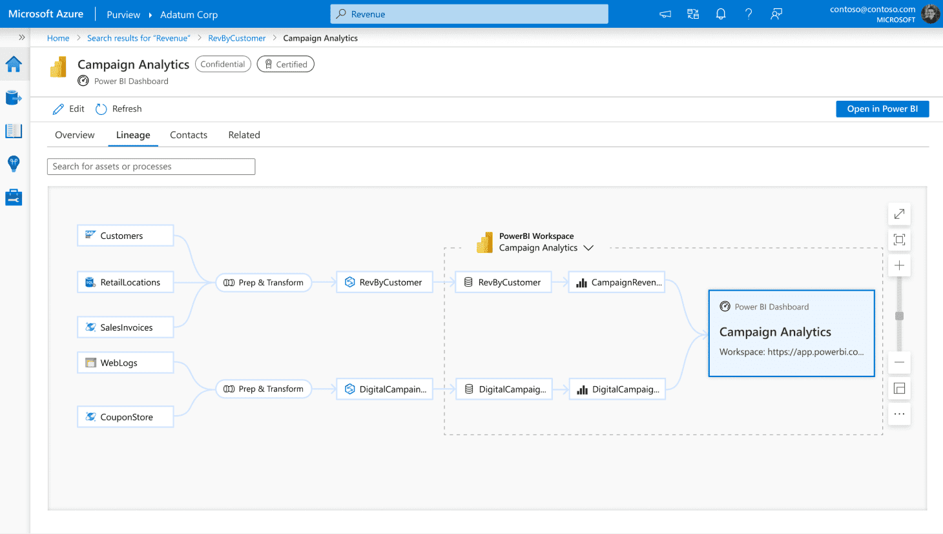The width and height of the screenshot is (943, 534).
Task: Open the management toolbox icon
Action: click(13, 197)
